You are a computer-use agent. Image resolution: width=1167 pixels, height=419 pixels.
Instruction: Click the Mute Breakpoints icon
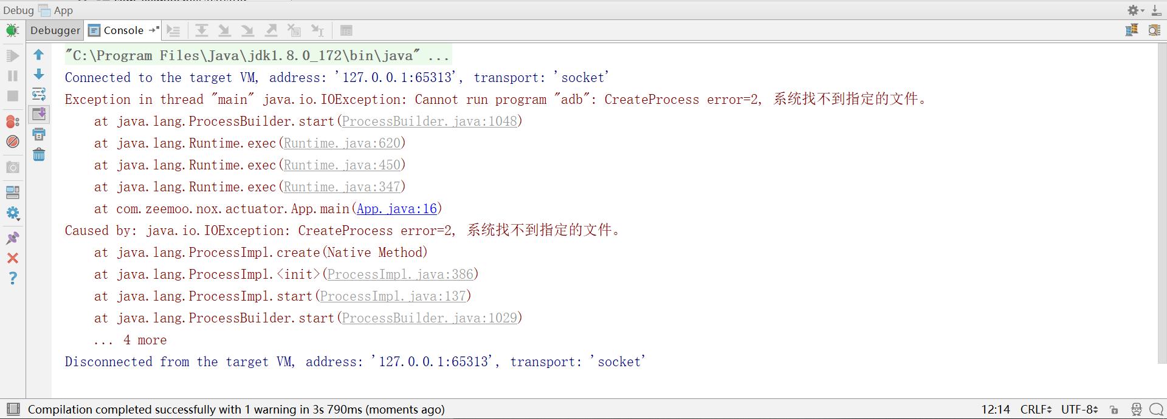pos(12,142)
